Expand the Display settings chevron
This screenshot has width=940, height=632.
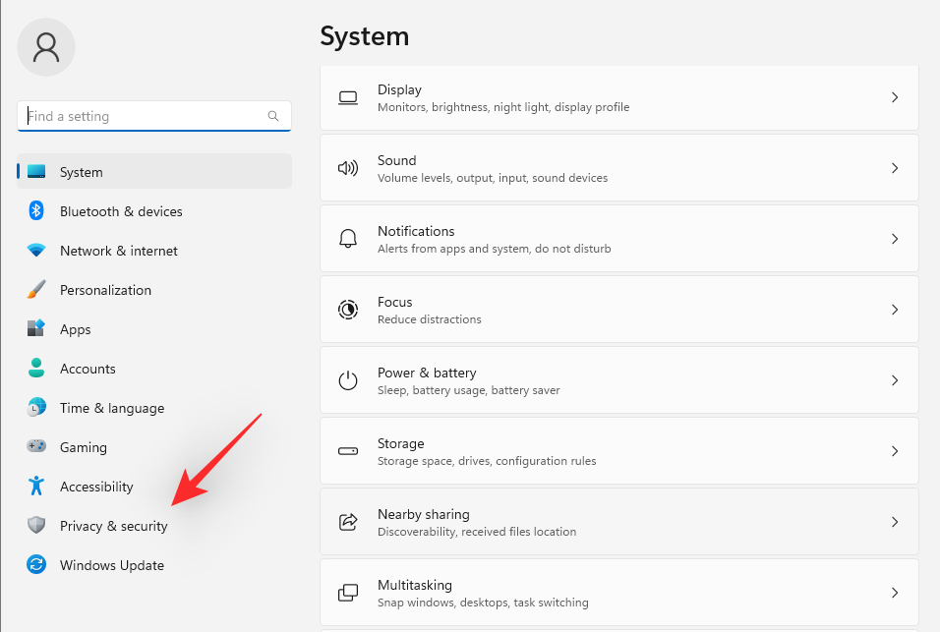894,97
